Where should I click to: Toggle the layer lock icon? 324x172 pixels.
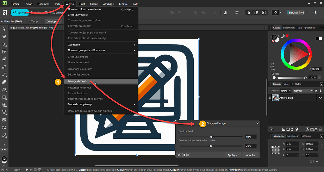[x=321, y=91]
